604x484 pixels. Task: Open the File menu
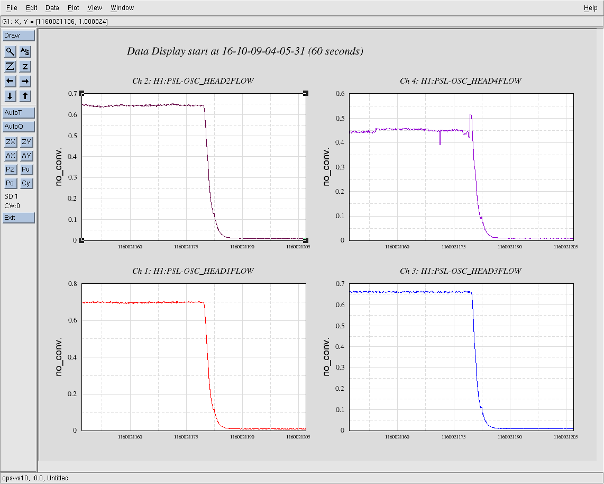tap(12, 8)
